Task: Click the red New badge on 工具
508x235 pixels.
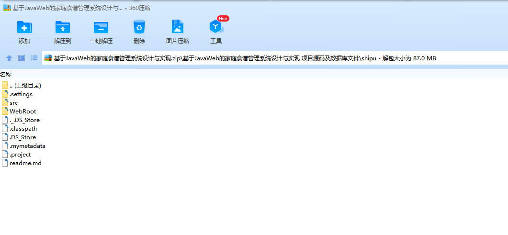Action: [x=223, y=19]
